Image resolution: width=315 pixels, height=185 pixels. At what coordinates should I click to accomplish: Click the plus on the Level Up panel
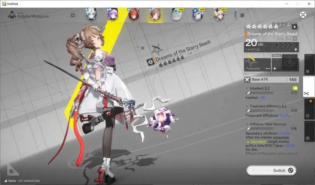pyautogui.click(x=296, y=49)
